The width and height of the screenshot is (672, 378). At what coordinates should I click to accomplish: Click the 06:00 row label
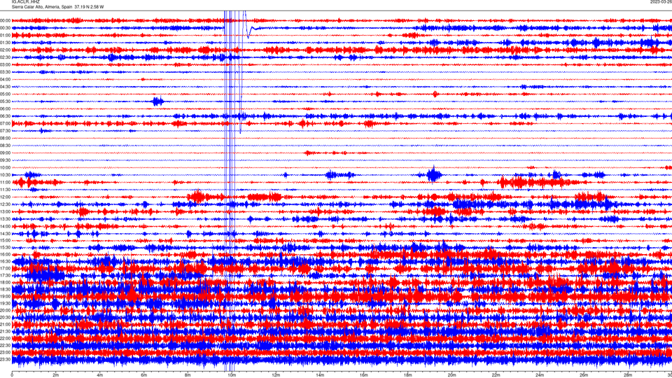(5, 109)
